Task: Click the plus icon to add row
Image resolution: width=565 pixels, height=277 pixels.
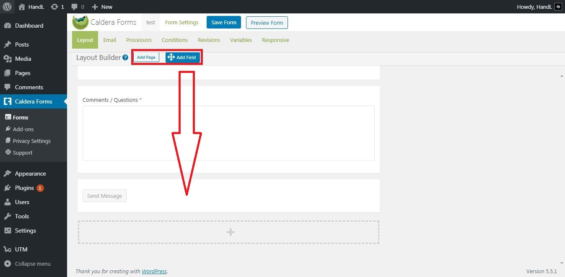Action: (230, 232)
